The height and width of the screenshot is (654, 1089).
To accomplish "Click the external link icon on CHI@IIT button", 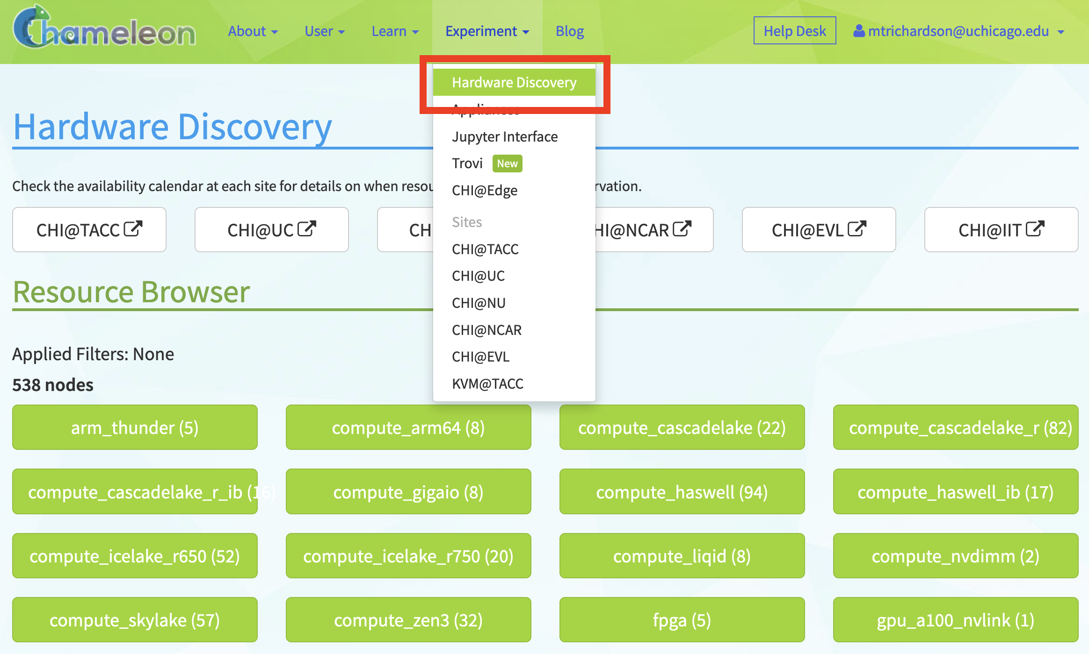I will coord(1035,229).
